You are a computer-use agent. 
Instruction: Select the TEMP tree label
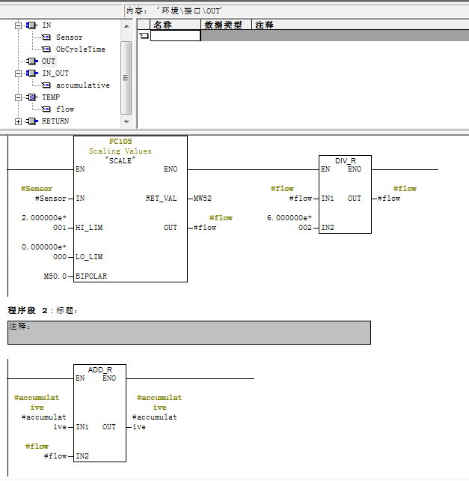[51, 97]
